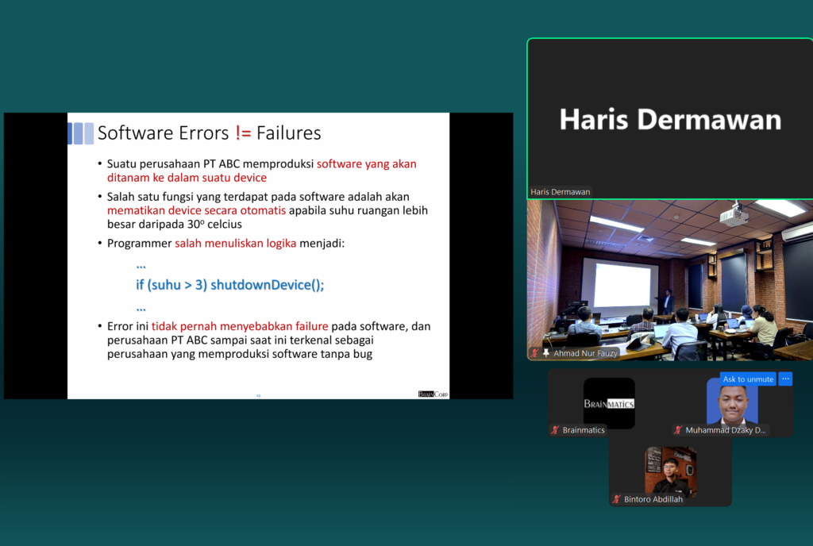Click Brainmatics' muted microphone icon

coord(555,430)
